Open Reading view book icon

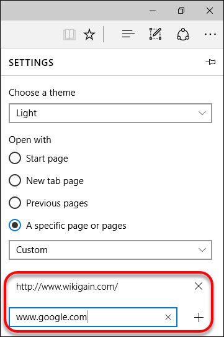pyautogui.click(x=69, y=34)
